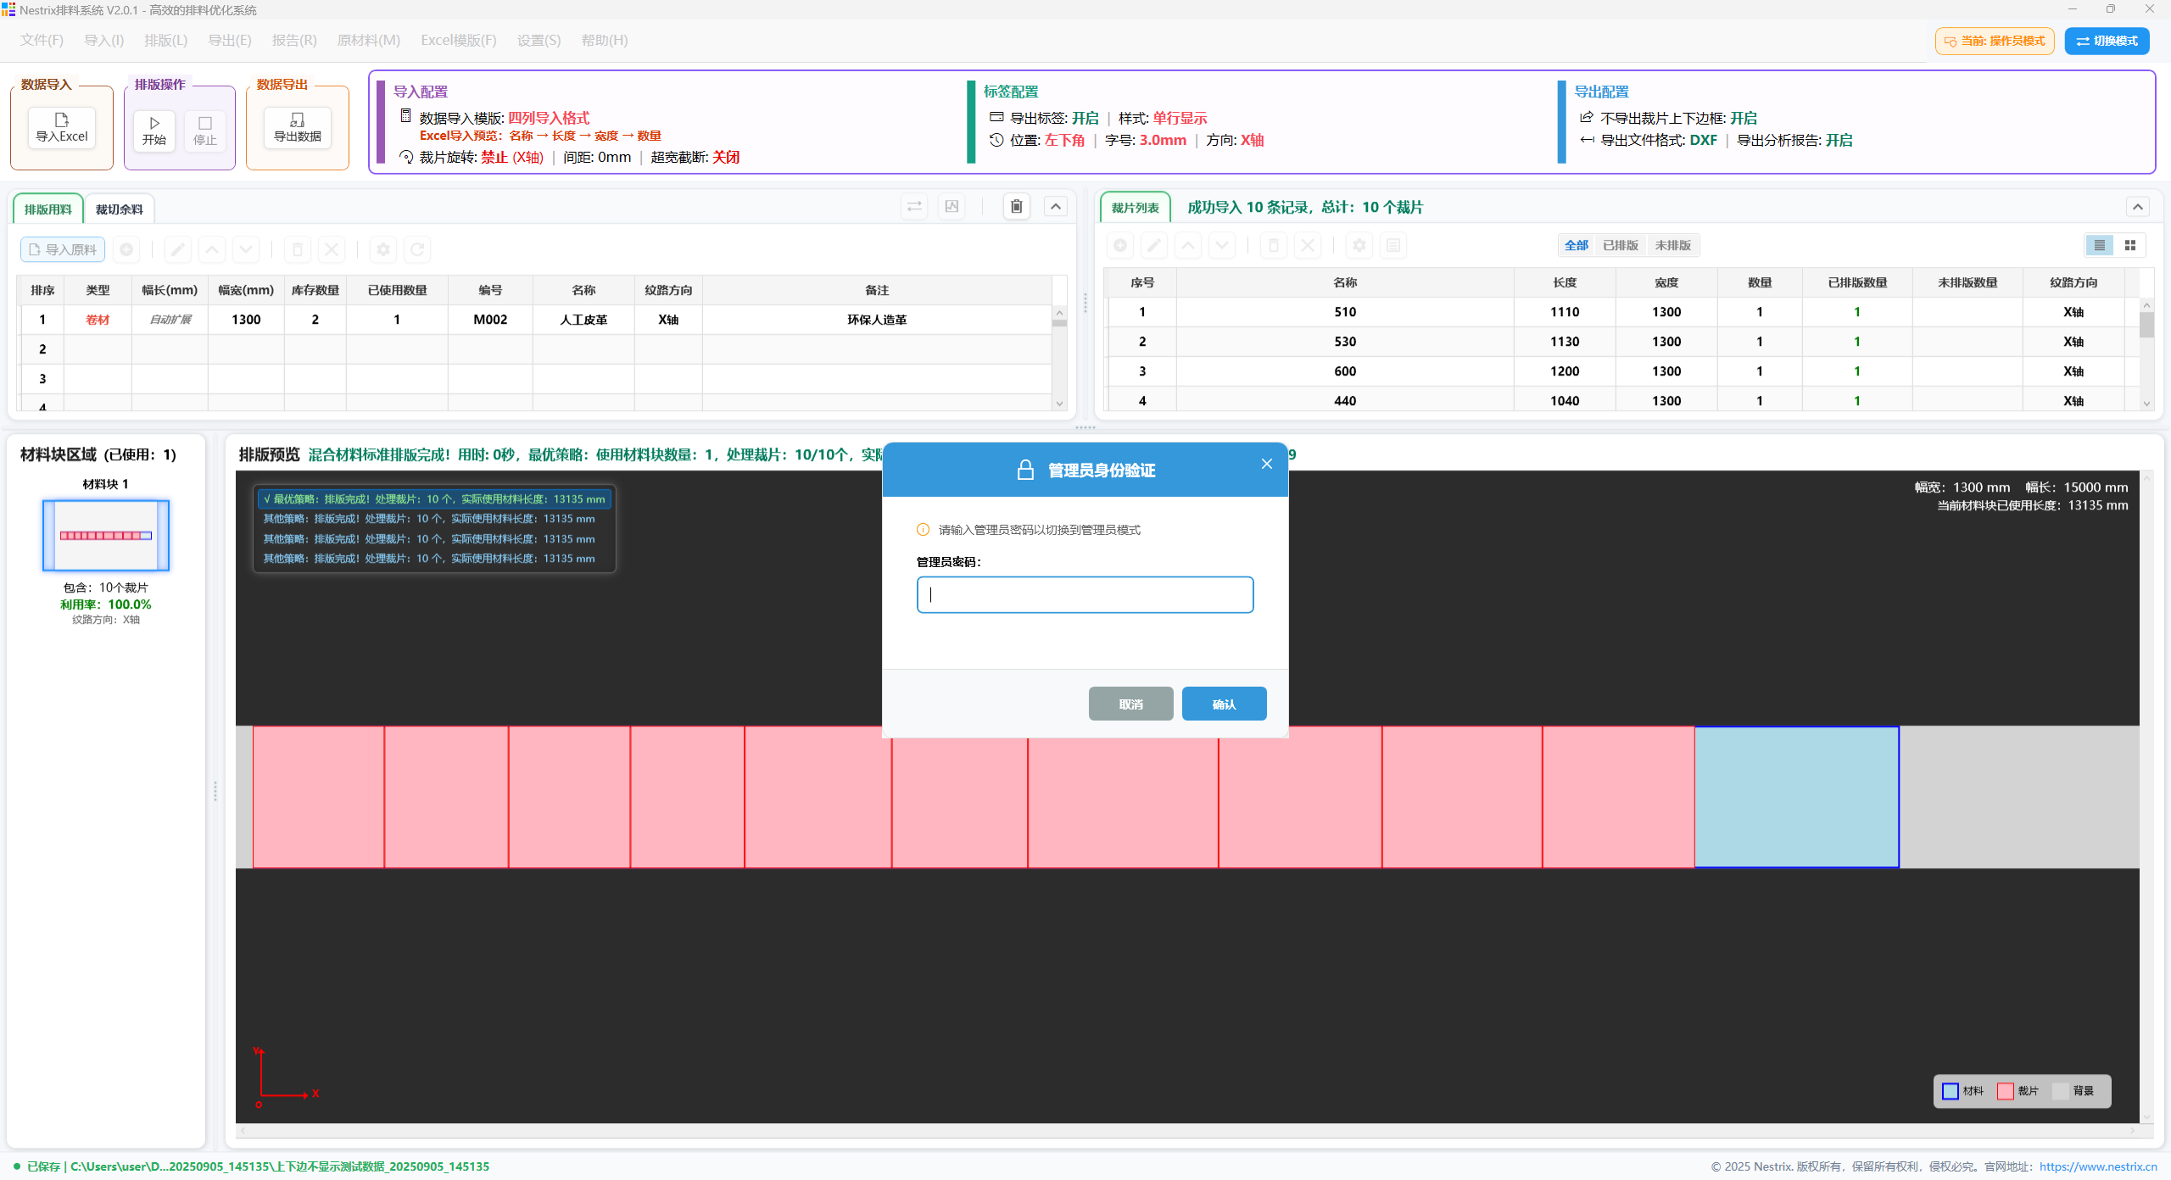Open the 设置(S) menu
The image size is (2171, 1180).
(539, 40)
